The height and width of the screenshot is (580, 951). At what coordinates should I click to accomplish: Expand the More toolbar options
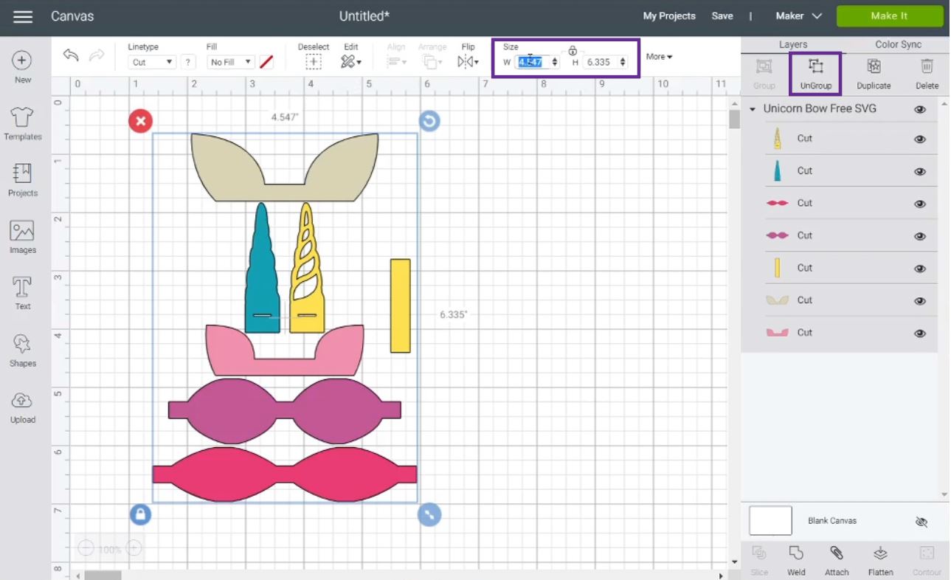click(659, 57)
